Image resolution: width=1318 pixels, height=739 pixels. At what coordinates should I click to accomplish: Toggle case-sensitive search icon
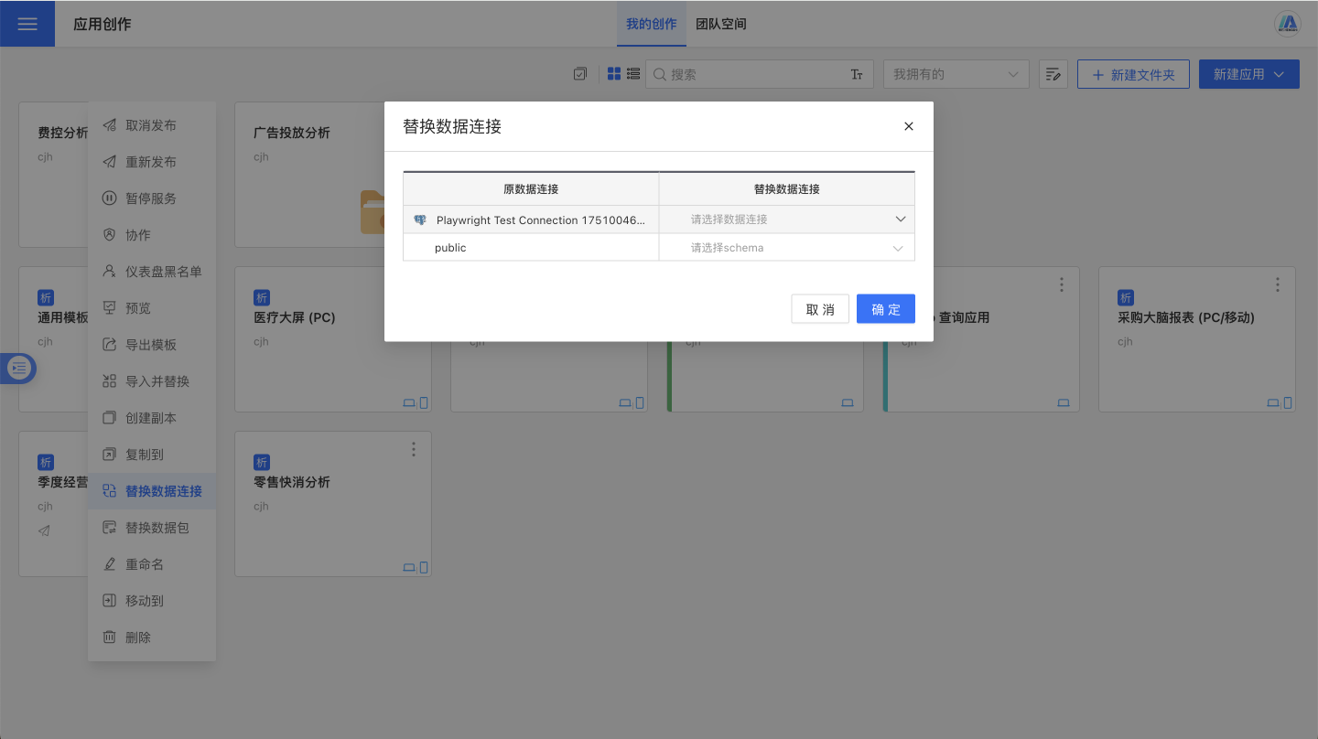tap(857, 74)
